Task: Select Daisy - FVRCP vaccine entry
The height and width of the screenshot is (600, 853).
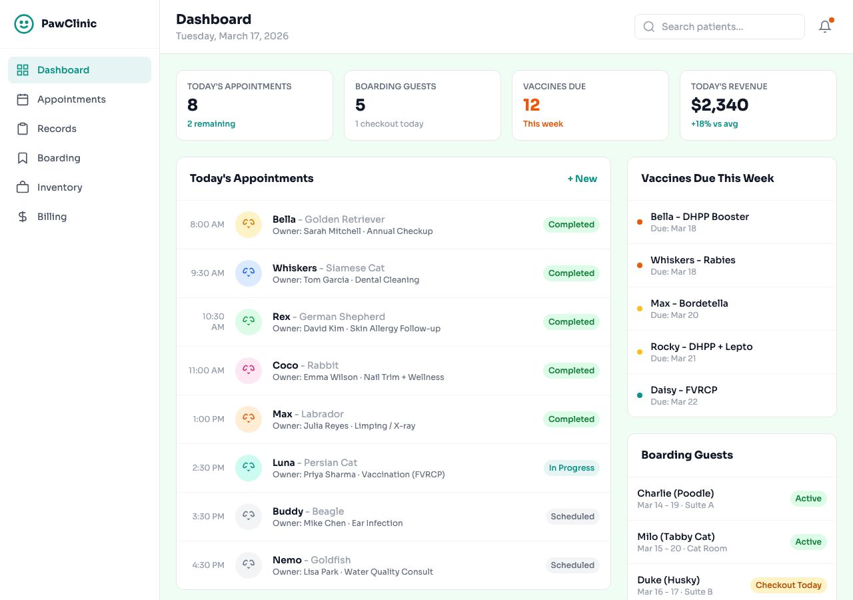Action: click(732, 395)
